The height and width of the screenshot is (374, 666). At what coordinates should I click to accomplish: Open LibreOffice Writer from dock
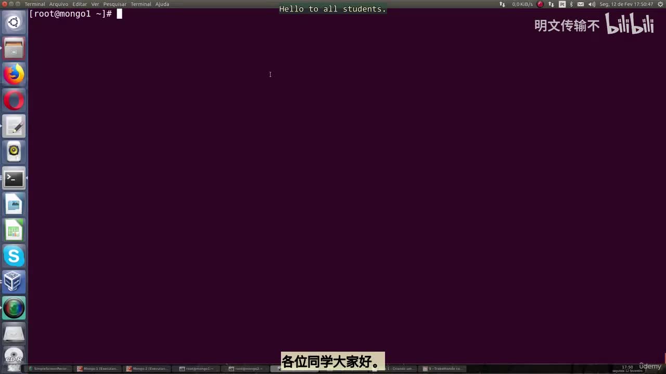14,204
